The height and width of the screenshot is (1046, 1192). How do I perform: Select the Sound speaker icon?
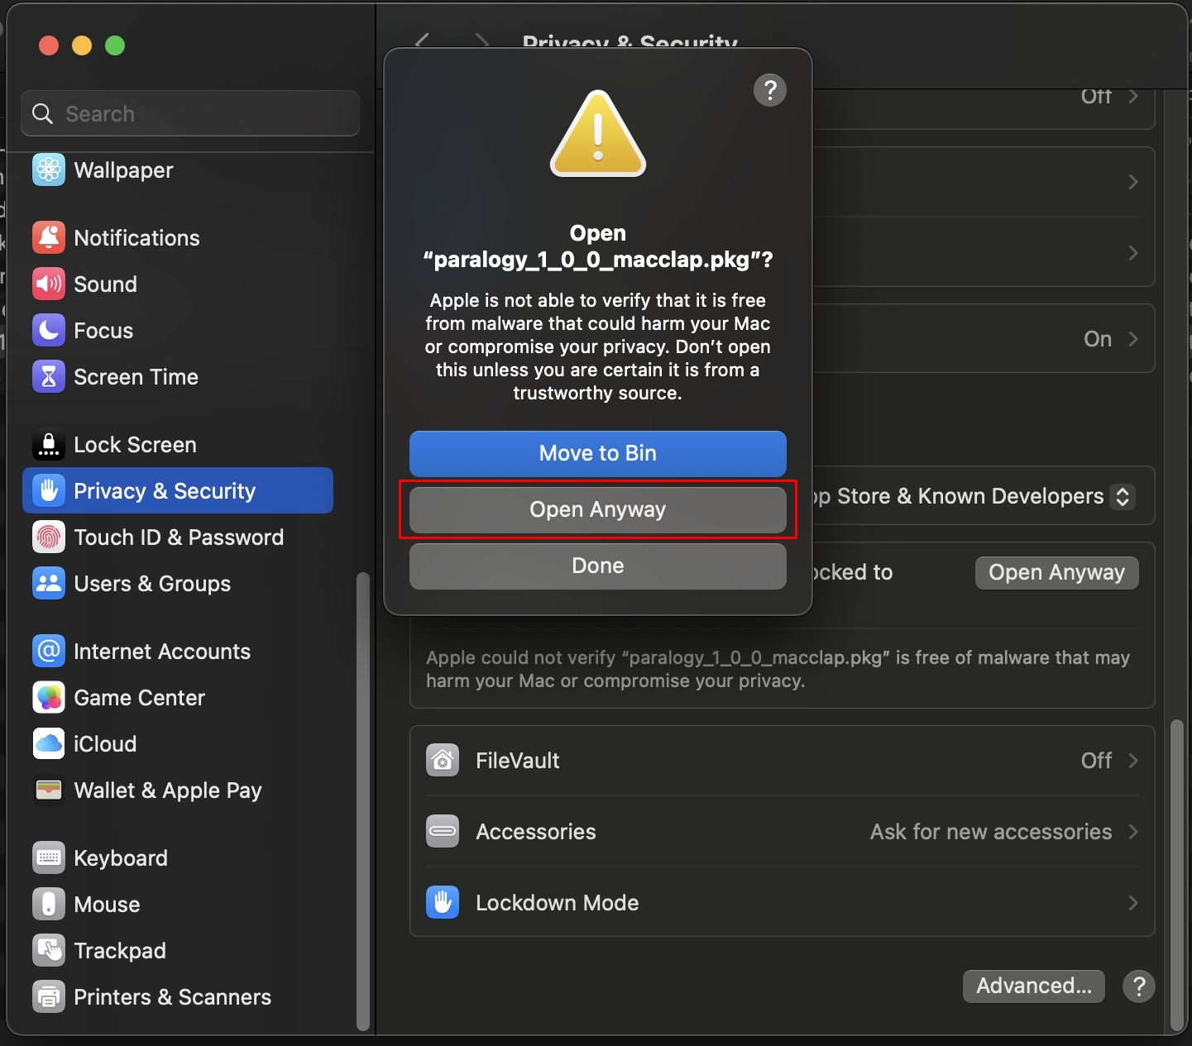coord(49,284)
